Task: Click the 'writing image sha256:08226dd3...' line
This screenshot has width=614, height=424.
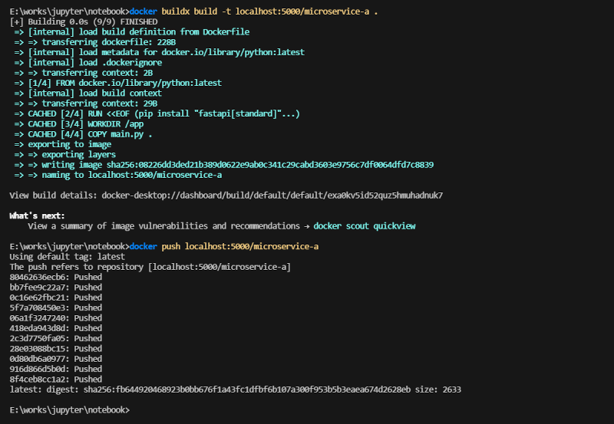Action: (223, 165)
